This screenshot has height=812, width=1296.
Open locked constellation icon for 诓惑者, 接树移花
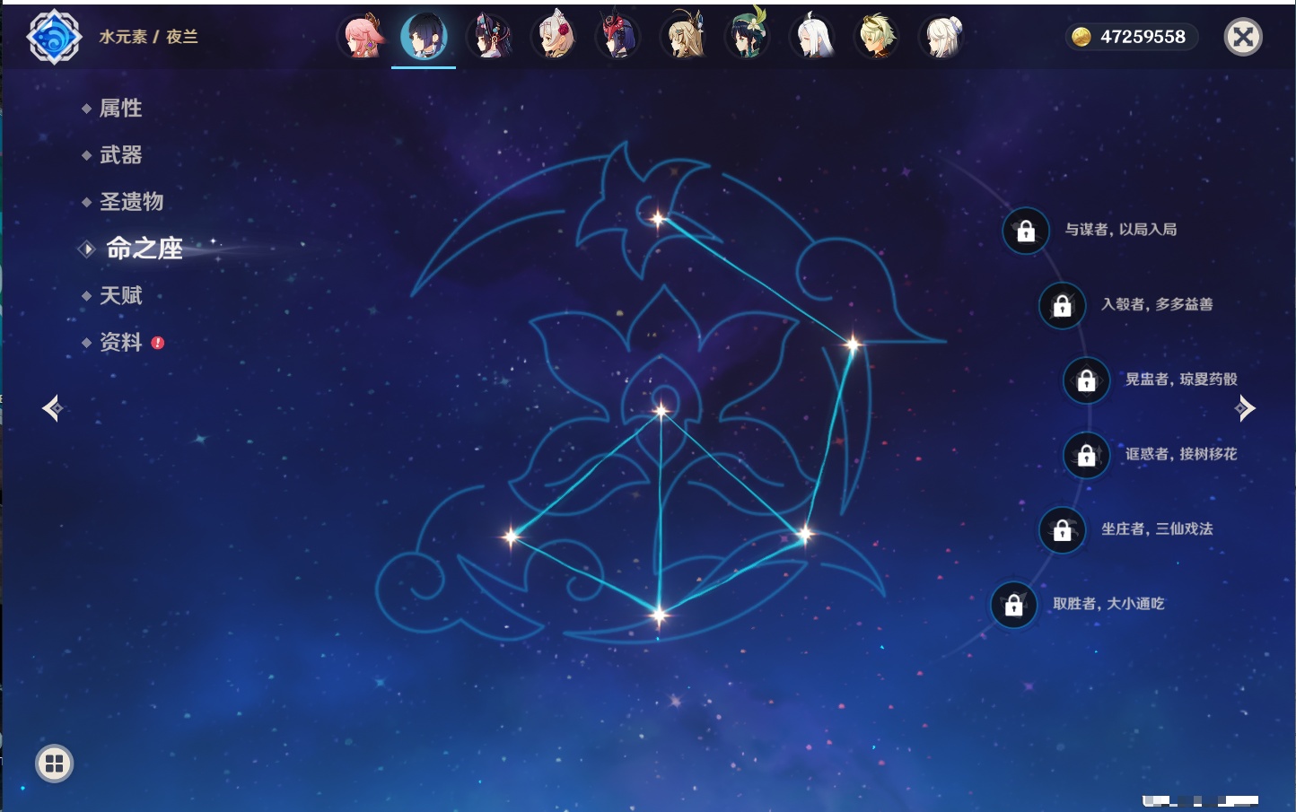tap(1087, 455)
